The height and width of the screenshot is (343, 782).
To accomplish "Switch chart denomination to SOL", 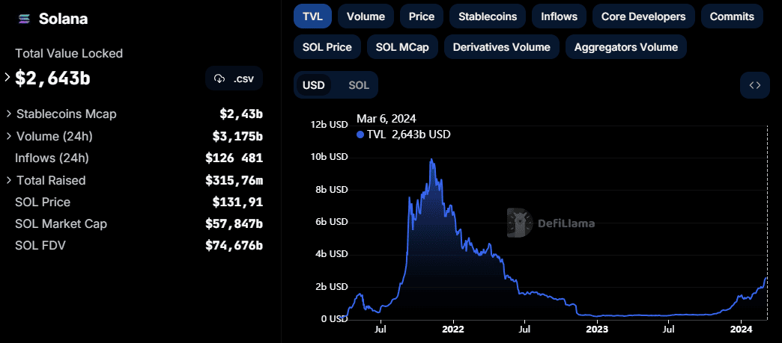I will pyautogui.click(x=359, y=85).
